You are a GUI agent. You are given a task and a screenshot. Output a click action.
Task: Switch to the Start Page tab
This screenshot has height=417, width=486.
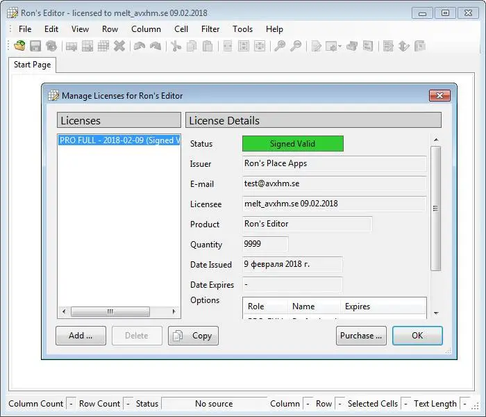32,65
